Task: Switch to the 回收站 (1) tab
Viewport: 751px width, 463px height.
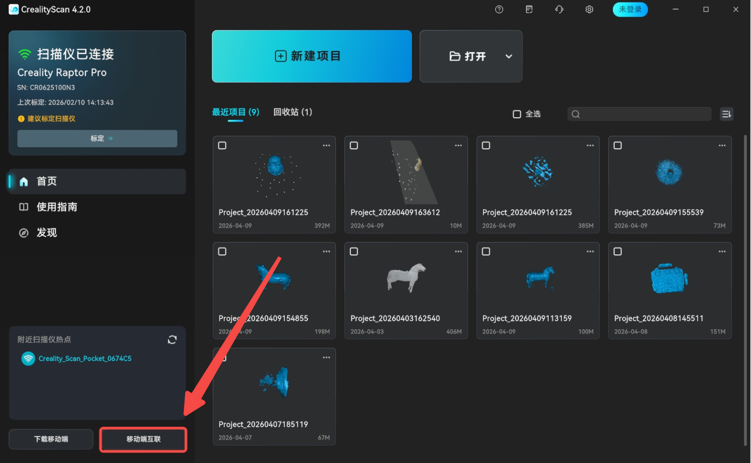Action: tap(292, 112)
